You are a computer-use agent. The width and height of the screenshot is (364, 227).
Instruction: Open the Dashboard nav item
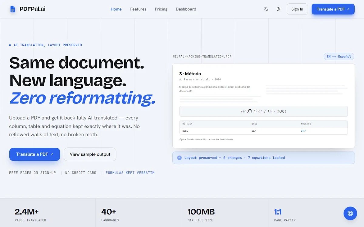tap(186, 9)
